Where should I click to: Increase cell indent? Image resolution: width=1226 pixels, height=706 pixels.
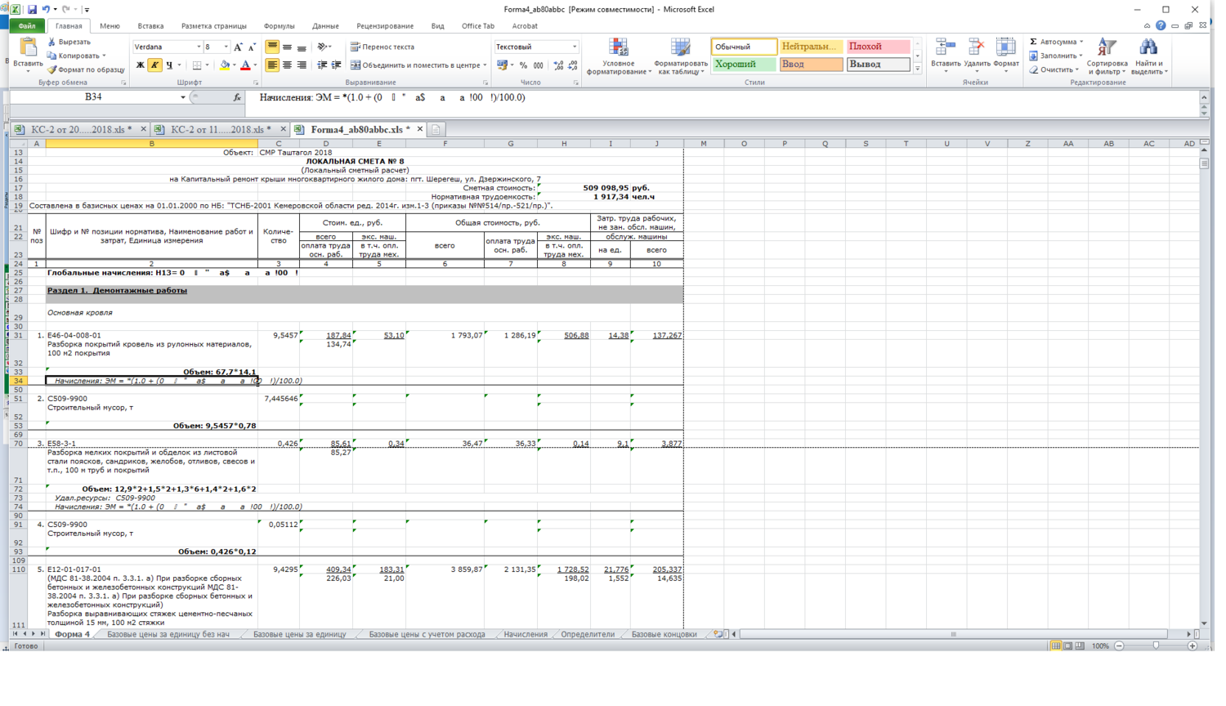336,65
